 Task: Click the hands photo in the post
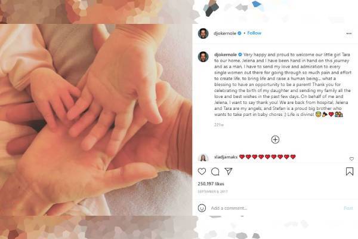coord(96,119)
